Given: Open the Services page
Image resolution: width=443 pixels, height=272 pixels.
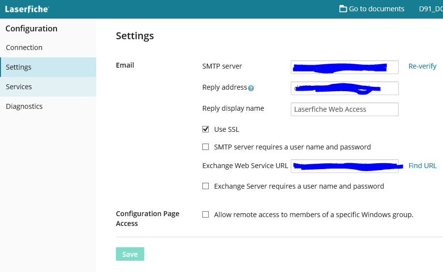Looking at the screenshot, I should click(48, 87).
